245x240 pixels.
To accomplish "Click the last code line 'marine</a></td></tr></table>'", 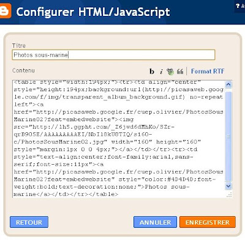I will click(66, 194).
